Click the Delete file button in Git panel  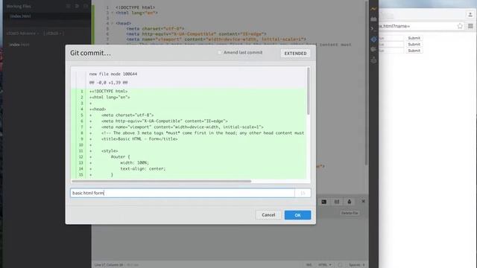click(350, 213)
